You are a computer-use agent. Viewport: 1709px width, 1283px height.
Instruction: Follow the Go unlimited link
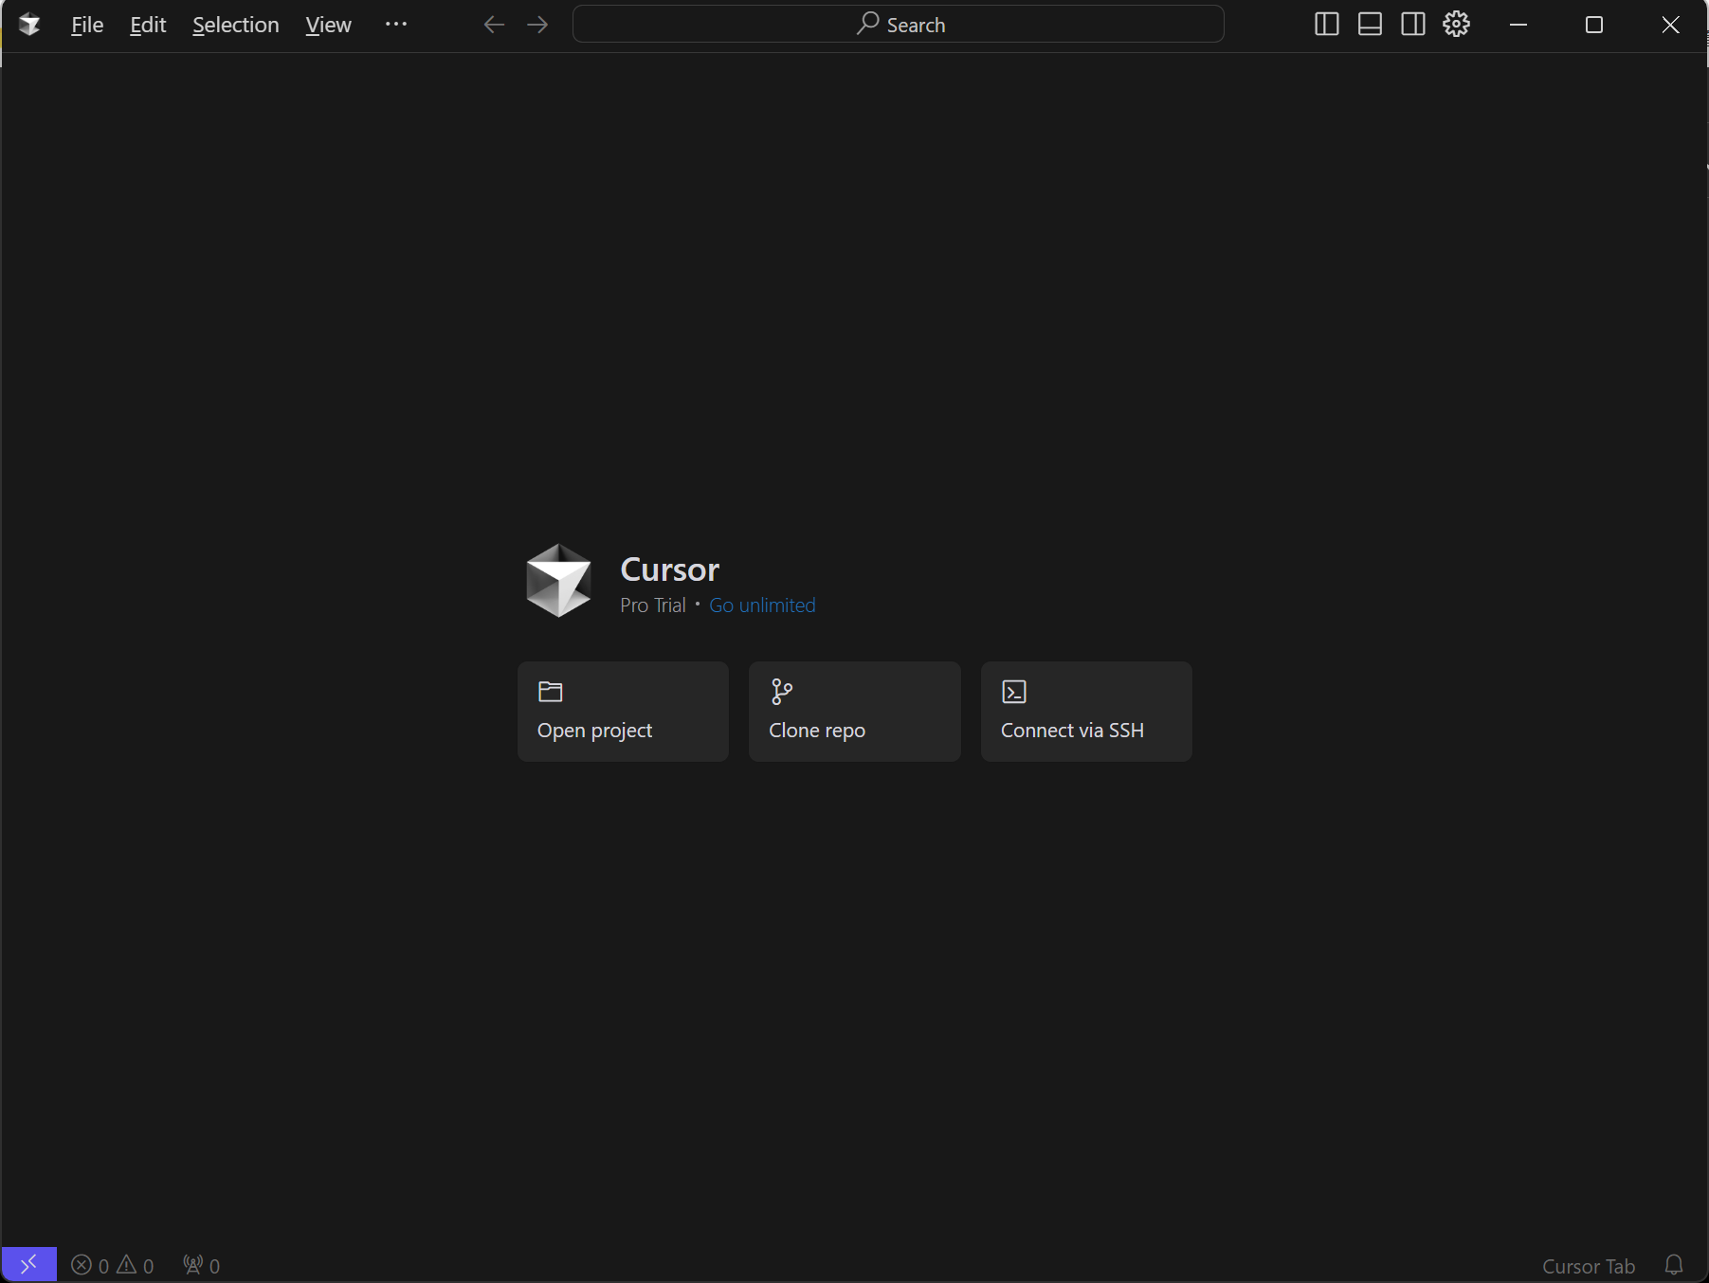[x=762, y=605]
